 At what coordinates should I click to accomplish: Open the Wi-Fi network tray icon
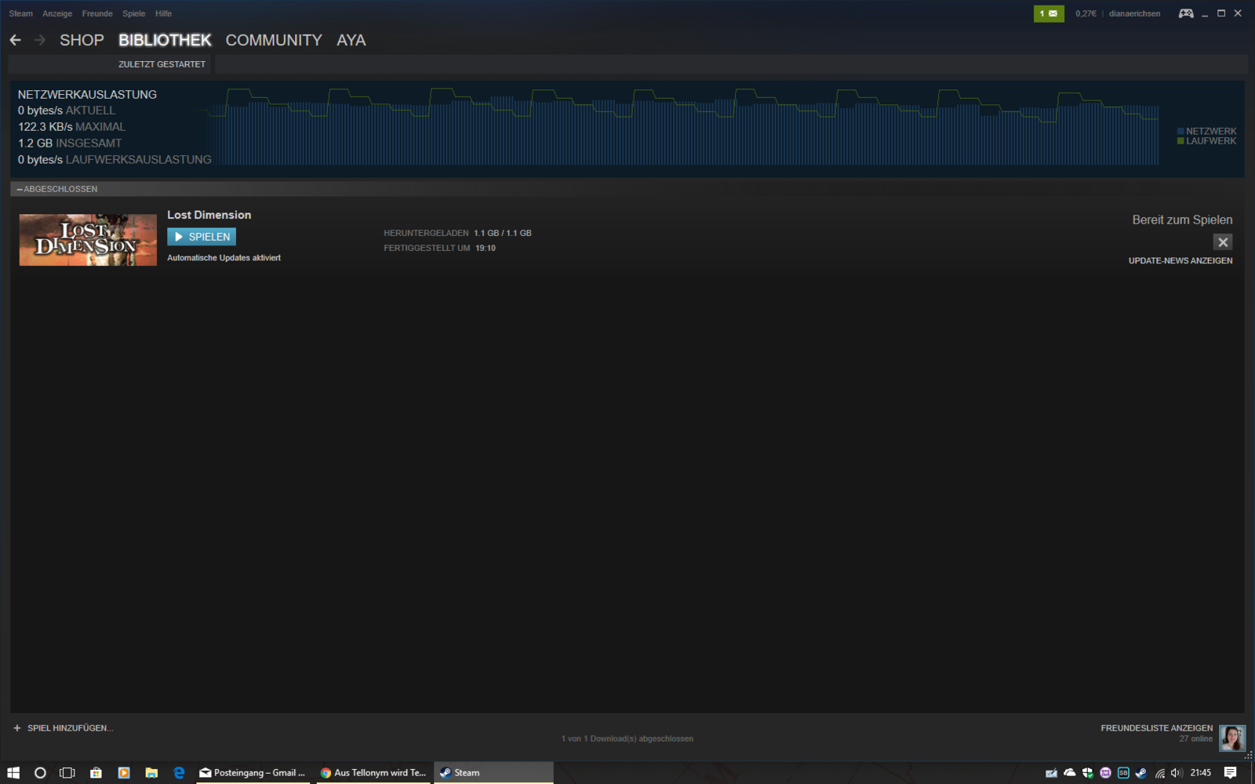1159,773
